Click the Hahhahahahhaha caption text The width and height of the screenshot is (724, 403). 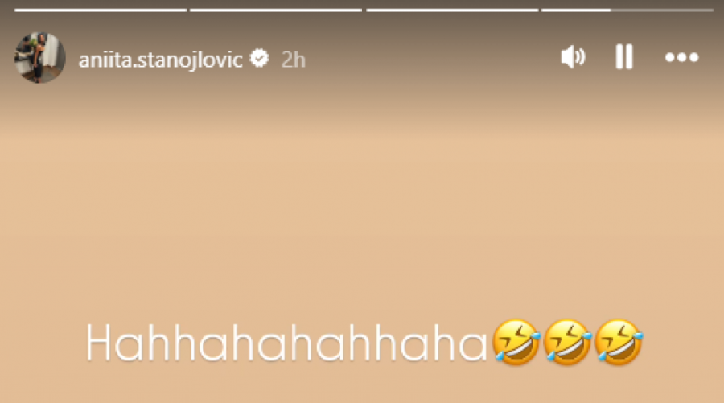(x=288, y=343)
